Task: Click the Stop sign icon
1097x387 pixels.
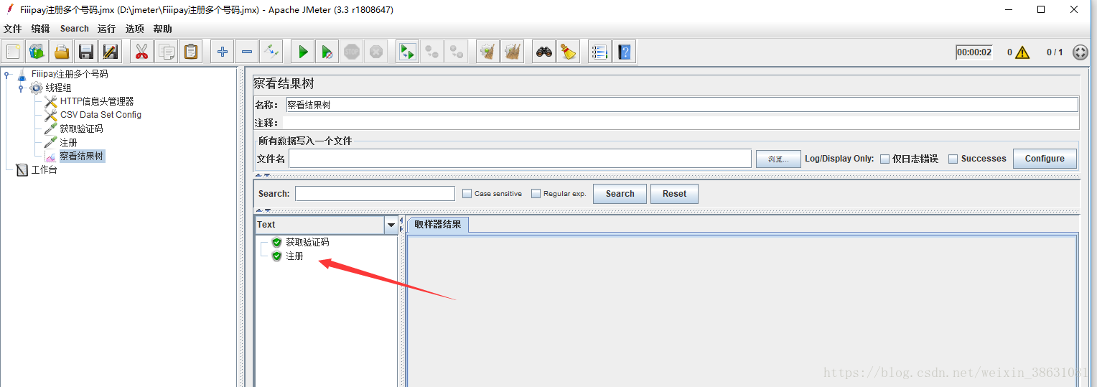Action: 351,52
